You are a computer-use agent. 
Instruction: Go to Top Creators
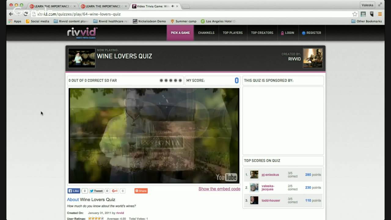[x=262, y=33]
